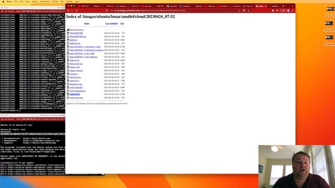Open the build.log file link
Viewport: 335px width, 188px height.
(73, 40)
